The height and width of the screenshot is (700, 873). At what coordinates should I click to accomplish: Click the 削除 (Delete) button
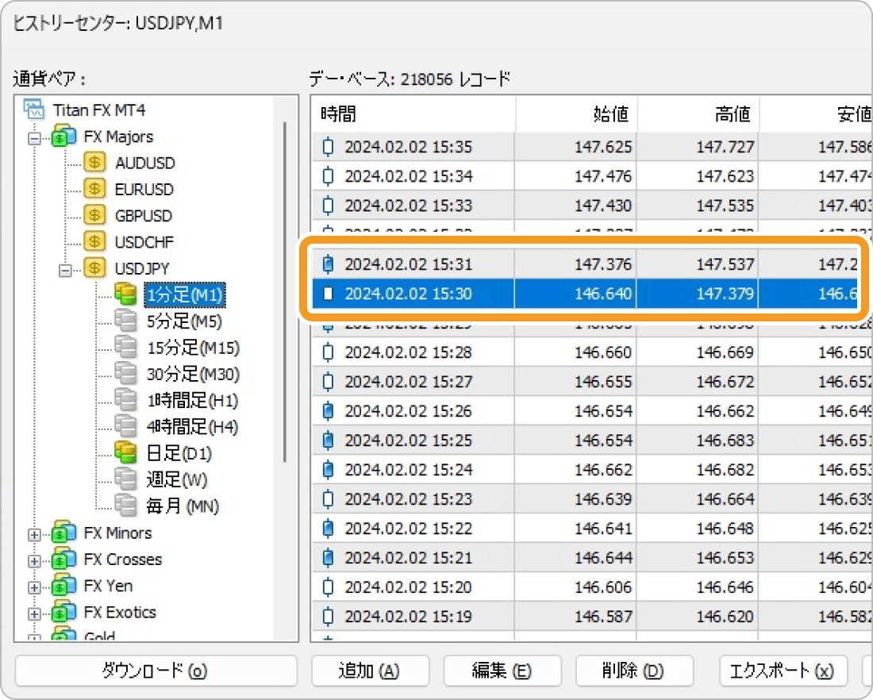pyautogui.click(x=634, y=671)
